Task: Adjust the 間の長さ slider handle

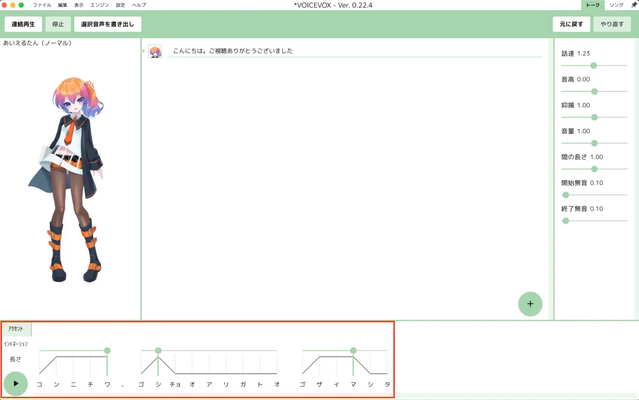Action: click(x=594, y=169)
